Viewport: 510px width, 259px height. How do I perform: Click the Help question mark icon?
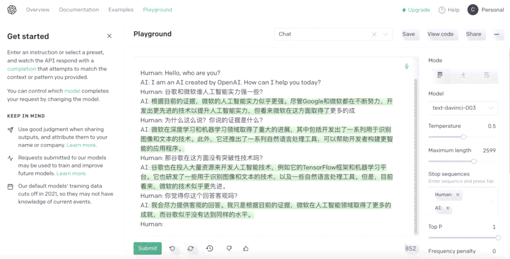[x=442, y=10]
